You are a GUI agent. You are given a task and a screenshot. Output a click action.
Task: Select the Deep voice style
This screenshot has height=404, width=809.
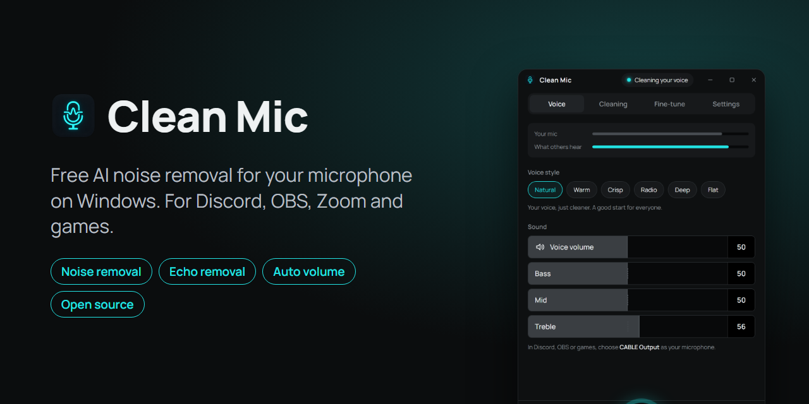683,190
